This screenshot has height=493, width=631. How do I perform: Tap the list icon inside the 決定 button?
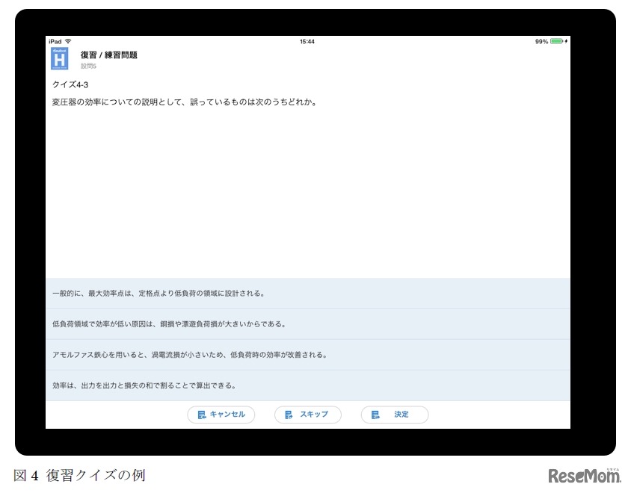point(376,415)
